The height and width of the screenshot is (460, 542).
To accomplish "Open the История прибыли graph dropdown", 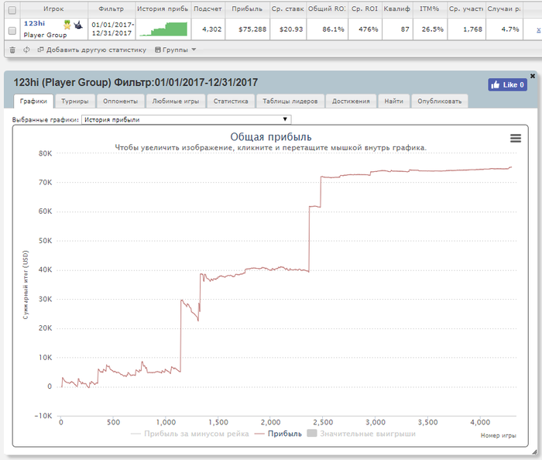I will click(187, 119).
